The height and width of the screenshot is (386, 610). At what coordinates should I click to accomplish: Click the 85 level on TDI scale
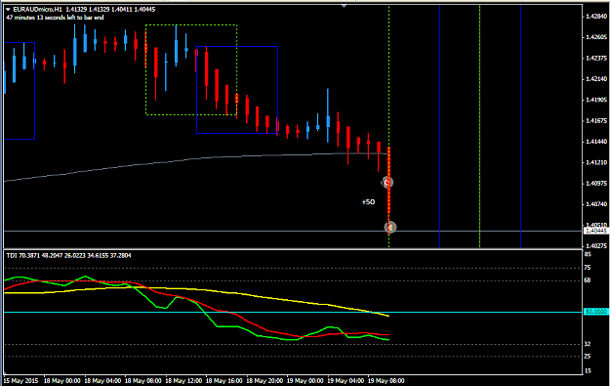(x=588, y=255)
